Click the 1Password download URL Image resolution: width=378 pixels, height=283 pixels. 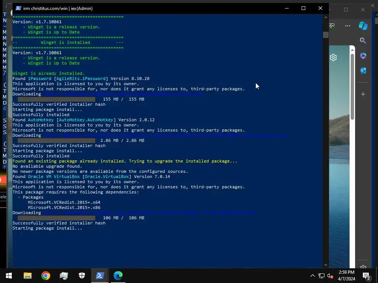pos(123,94)
